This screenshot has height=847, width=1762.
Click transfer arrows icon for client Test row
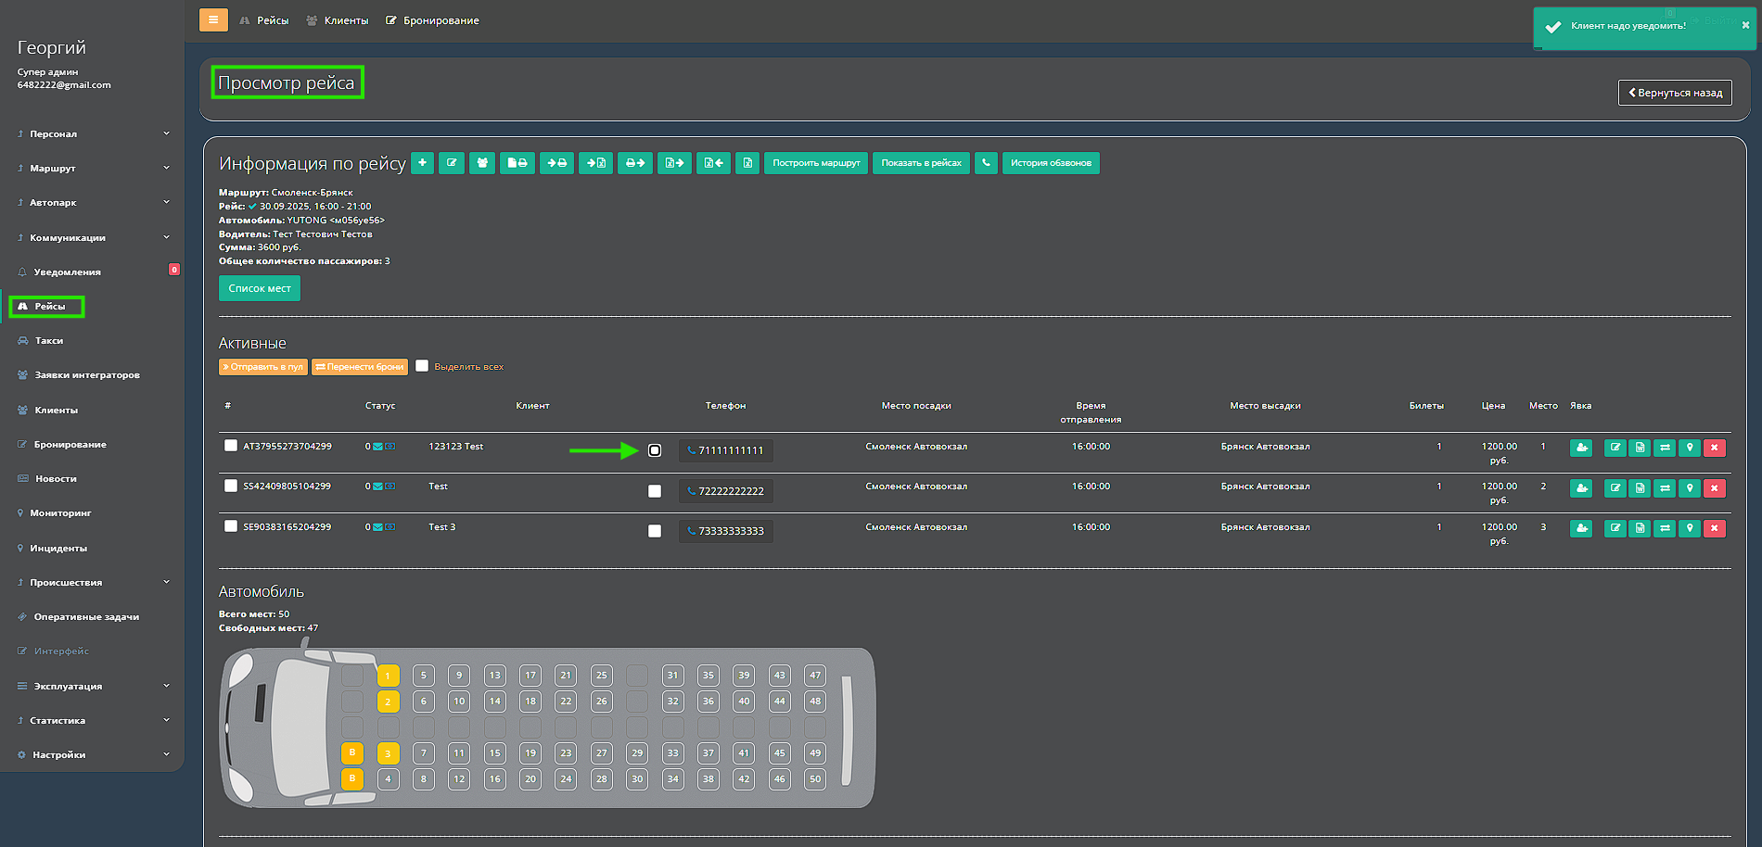coord(1665,488)
